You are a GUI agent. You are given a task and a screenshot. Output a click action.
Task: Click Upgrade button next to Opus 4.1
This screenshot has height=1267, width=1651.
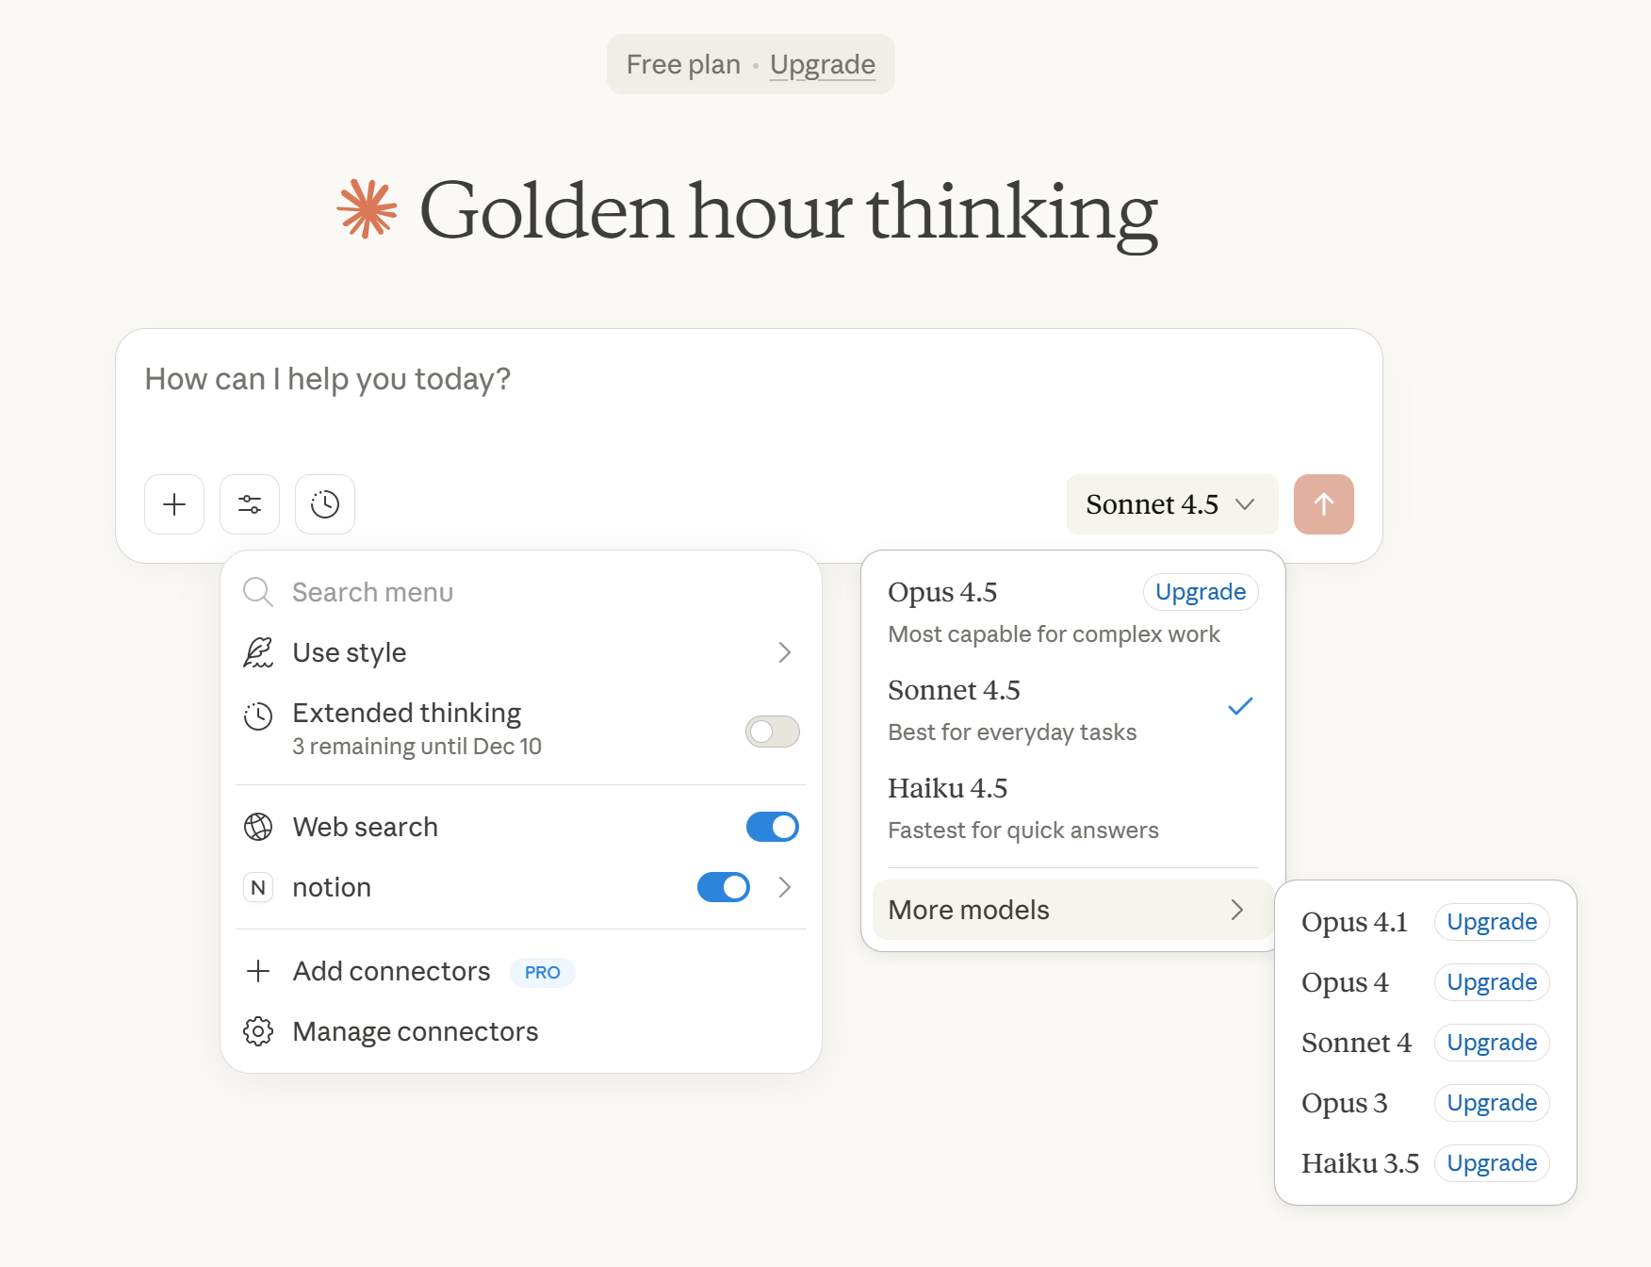pos(1492,922)
